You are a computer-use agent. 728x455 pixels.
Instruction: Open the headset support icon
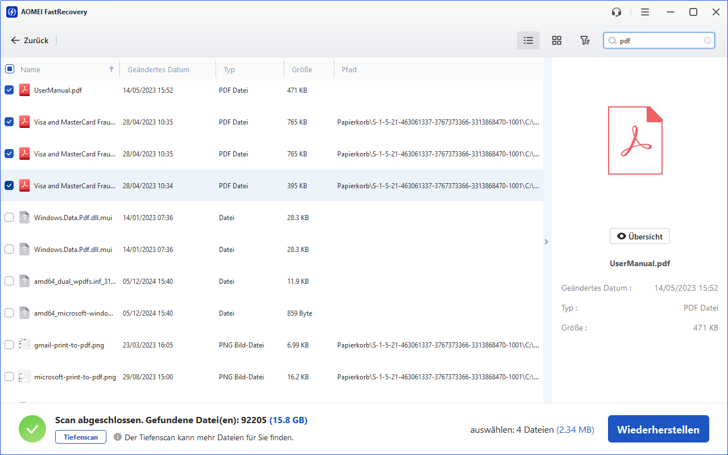coord(617,12)
